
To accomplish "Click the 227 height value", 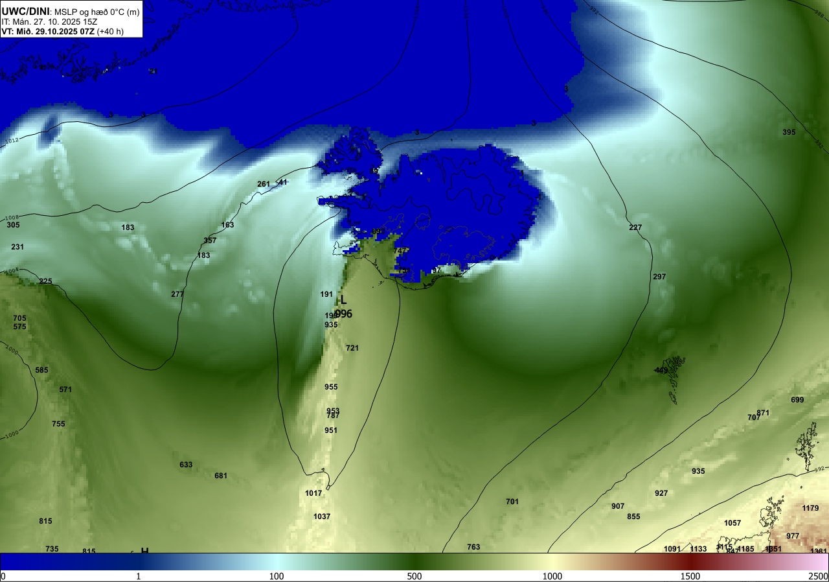I will [635, 227].
